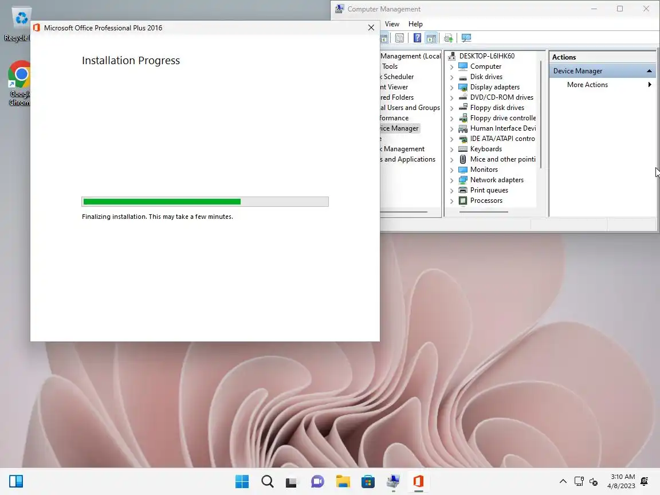Open the More Actions submenu
Screen dimensions: 660x495
coord(602,85)
